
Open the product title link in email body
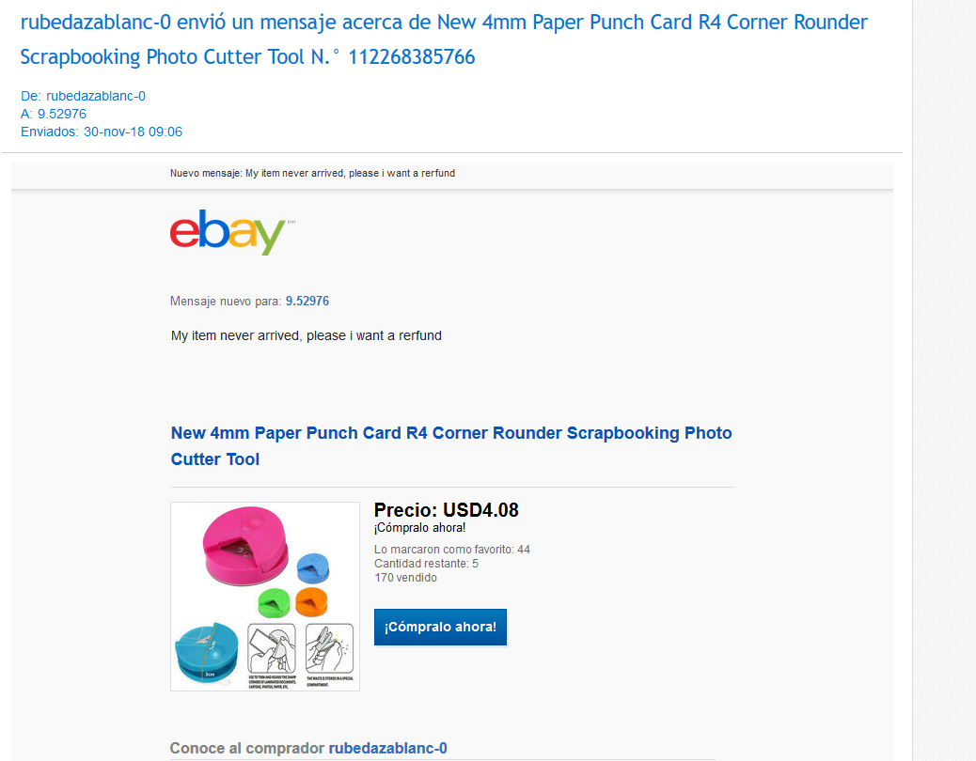(x=450, y=446)
